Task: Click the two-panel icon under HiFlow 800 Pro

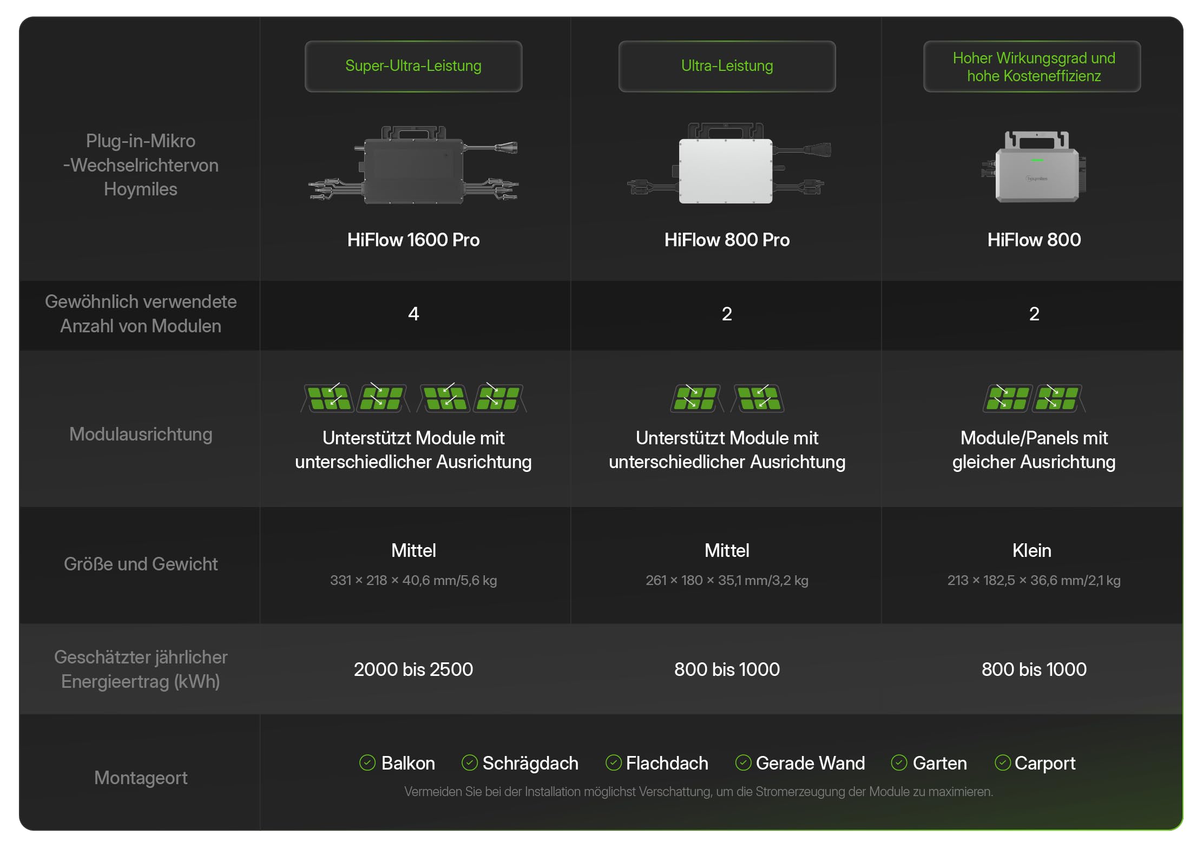Action: click(727, 398)
